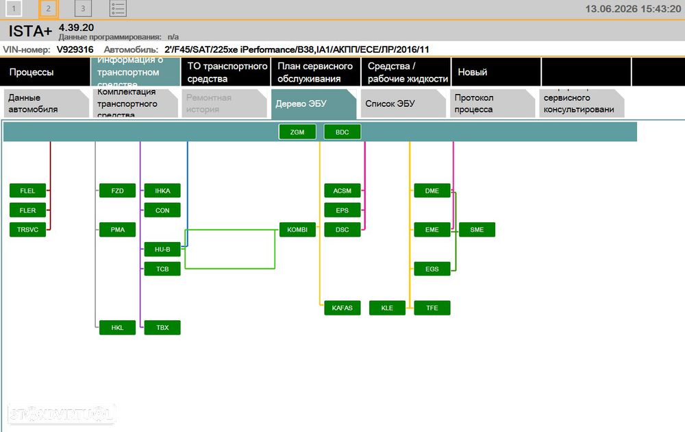Select the TRSVC control unit

tap(27, 230)
